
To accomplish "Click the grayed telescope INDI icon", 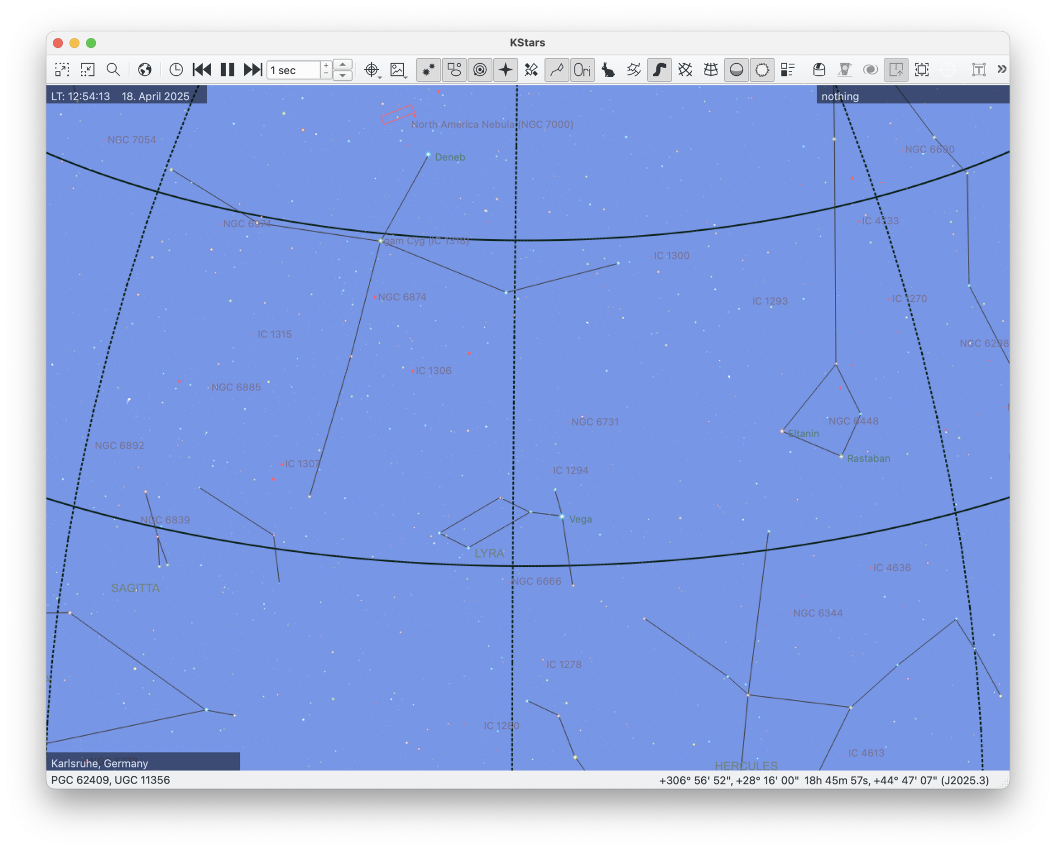I will [x=845, y=70].
